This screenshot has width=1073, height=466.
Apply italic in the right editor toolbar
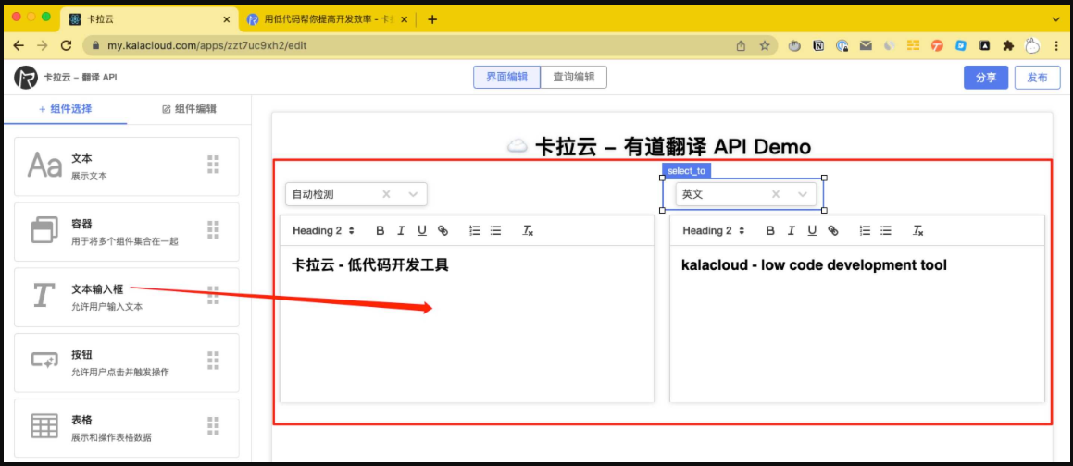coord(791,231)
